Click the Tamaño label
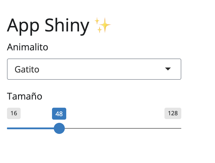This screenshot has width=215, height=163. coord(24,96)
